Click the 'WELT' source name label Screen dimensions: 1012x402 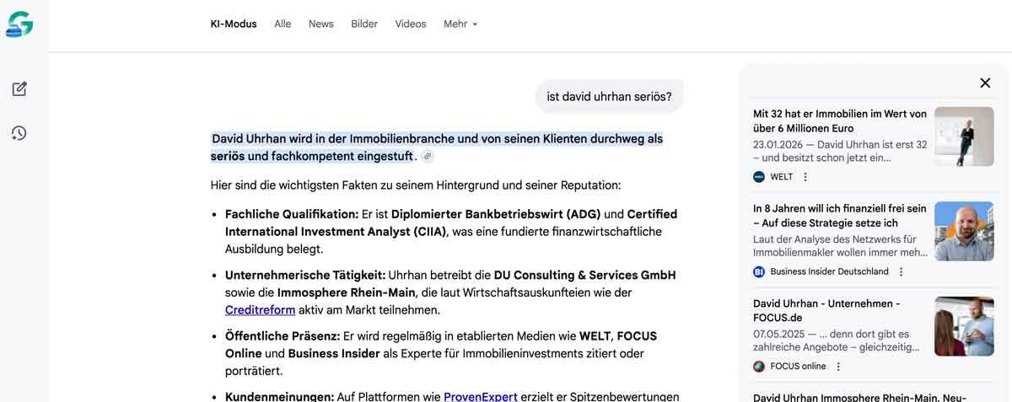[782, 177]
